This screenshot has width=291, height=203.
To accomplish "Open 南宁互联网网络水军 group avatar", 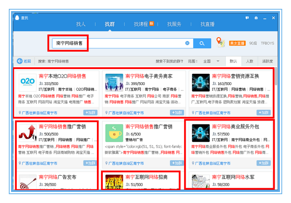I will point(201,182).
